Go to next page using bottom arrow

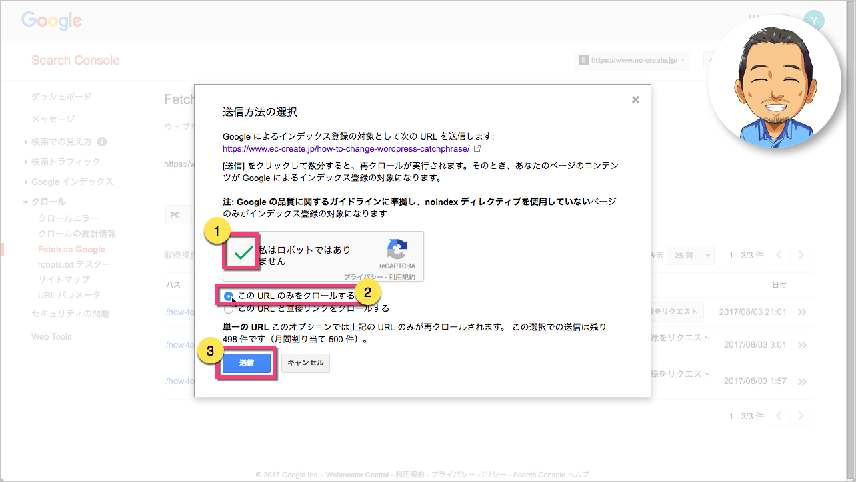pos(801,416)
